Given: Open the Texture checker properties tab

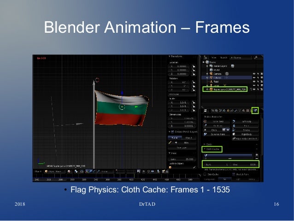Looking at the screenshot, I should [247, 110].
